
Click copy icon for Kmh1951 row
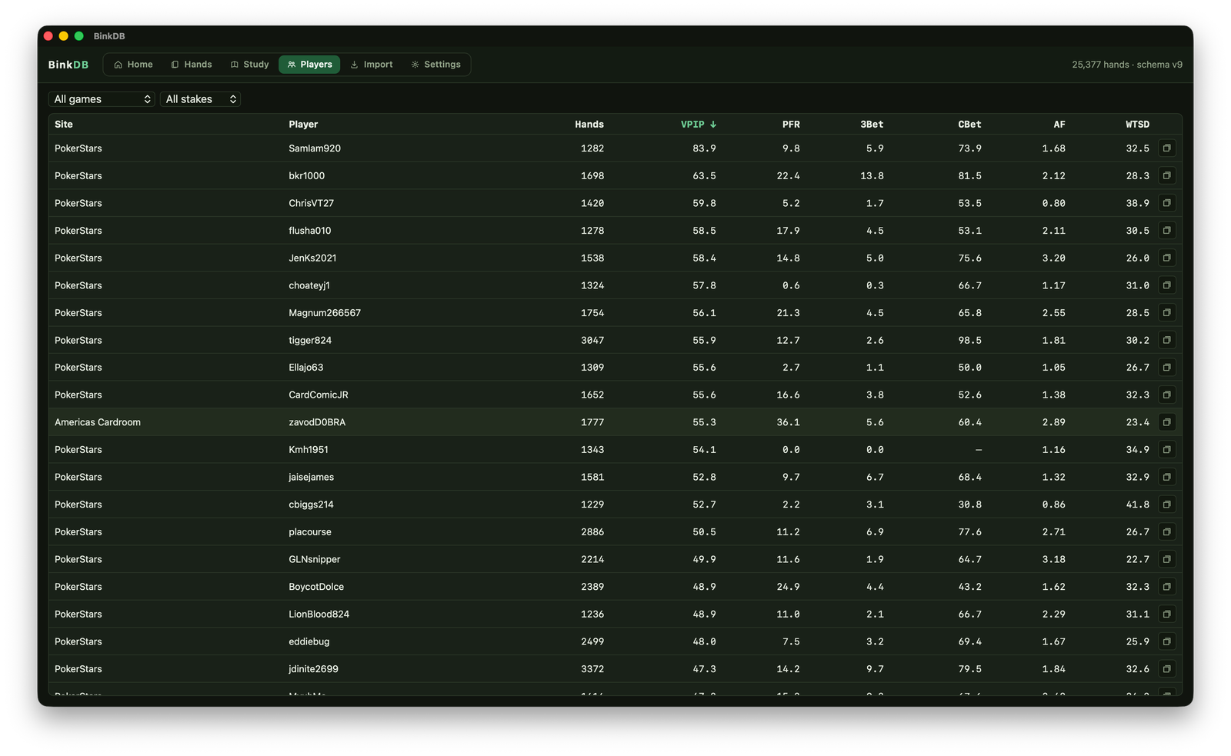point(1166,449)
